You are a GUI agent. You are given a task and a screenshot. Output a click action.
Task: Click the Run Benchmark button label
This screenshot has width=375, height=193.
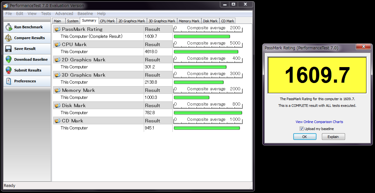[28, 27]
